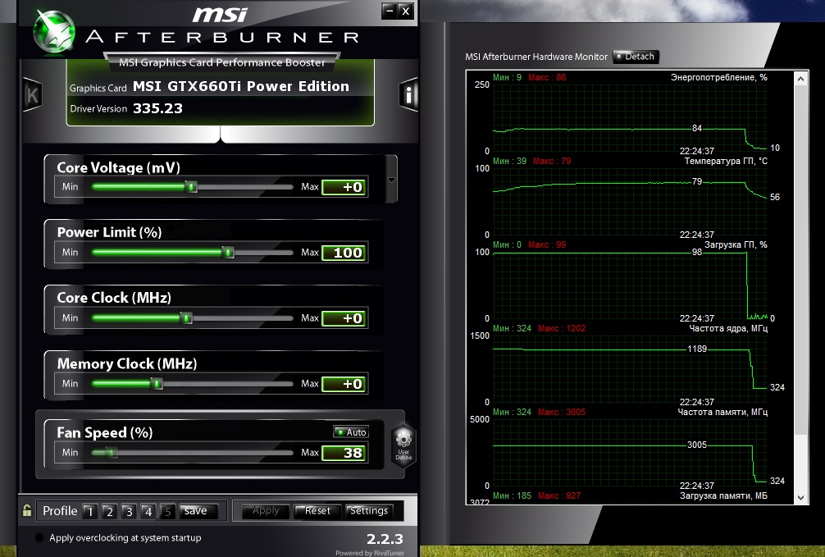Launch Kombustor with the K icon
Screen dimensions: 825x557
click(x=32, y=94)
